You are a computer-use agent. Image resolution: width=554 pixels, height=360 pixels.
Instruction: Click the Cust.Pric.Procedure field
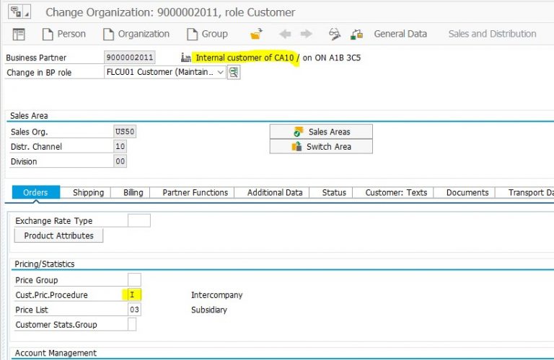pyautogui.click(x=134, y=295)
